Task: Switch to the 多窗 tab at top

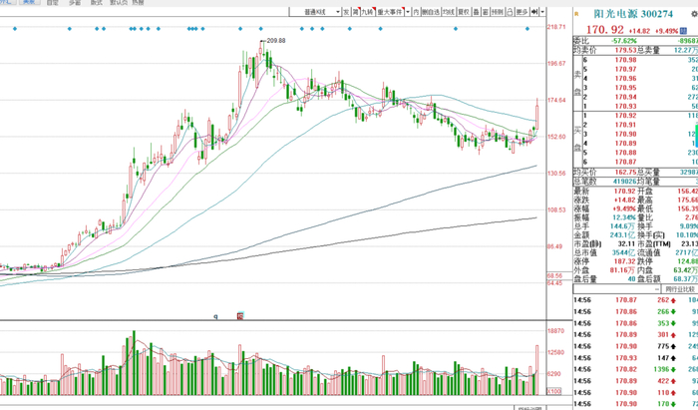Action: point(75,3)
